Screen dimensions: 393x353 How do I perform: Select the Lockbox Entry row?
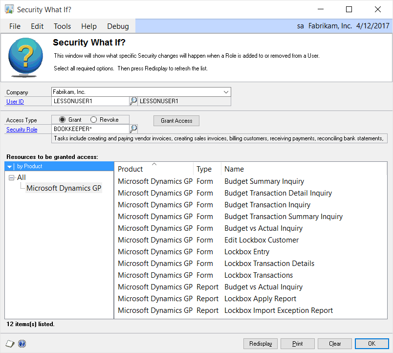point(251,252)
